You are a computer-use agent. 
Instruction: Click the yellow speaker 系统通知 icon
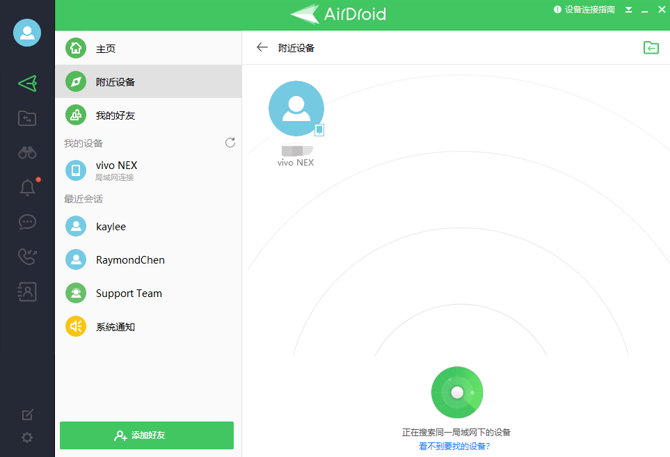76,326
